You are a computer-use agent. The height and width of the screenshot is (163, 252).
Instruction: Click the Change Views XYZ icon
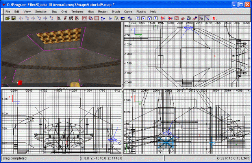[x=110, y=18]
